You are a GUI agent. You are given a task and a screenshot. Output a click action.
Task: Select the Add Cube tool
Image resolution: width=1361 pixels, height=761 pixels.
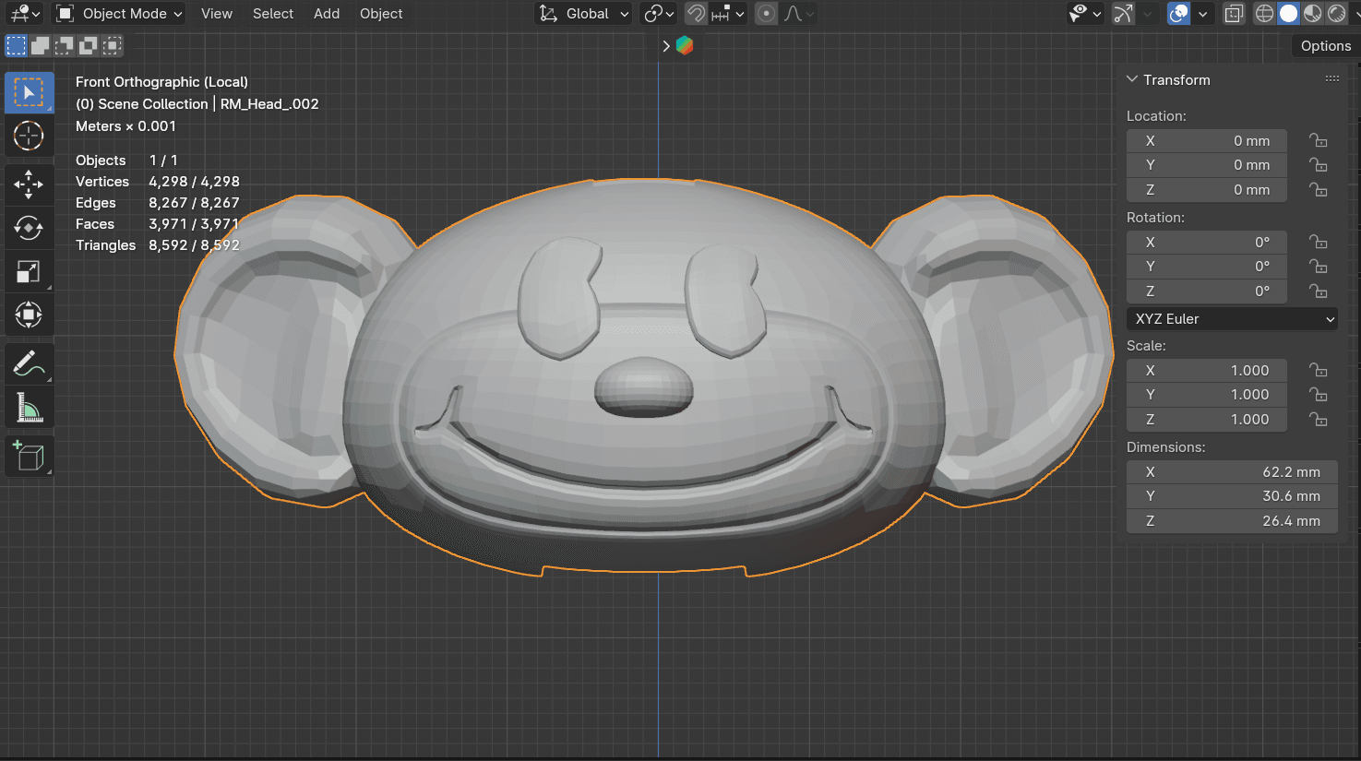(x=29, y=456)
